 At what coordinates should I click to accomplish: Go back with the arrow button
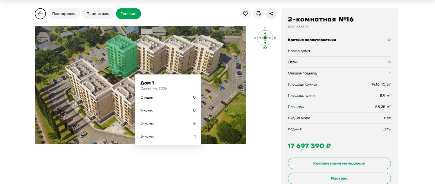[x=40, y=14]
